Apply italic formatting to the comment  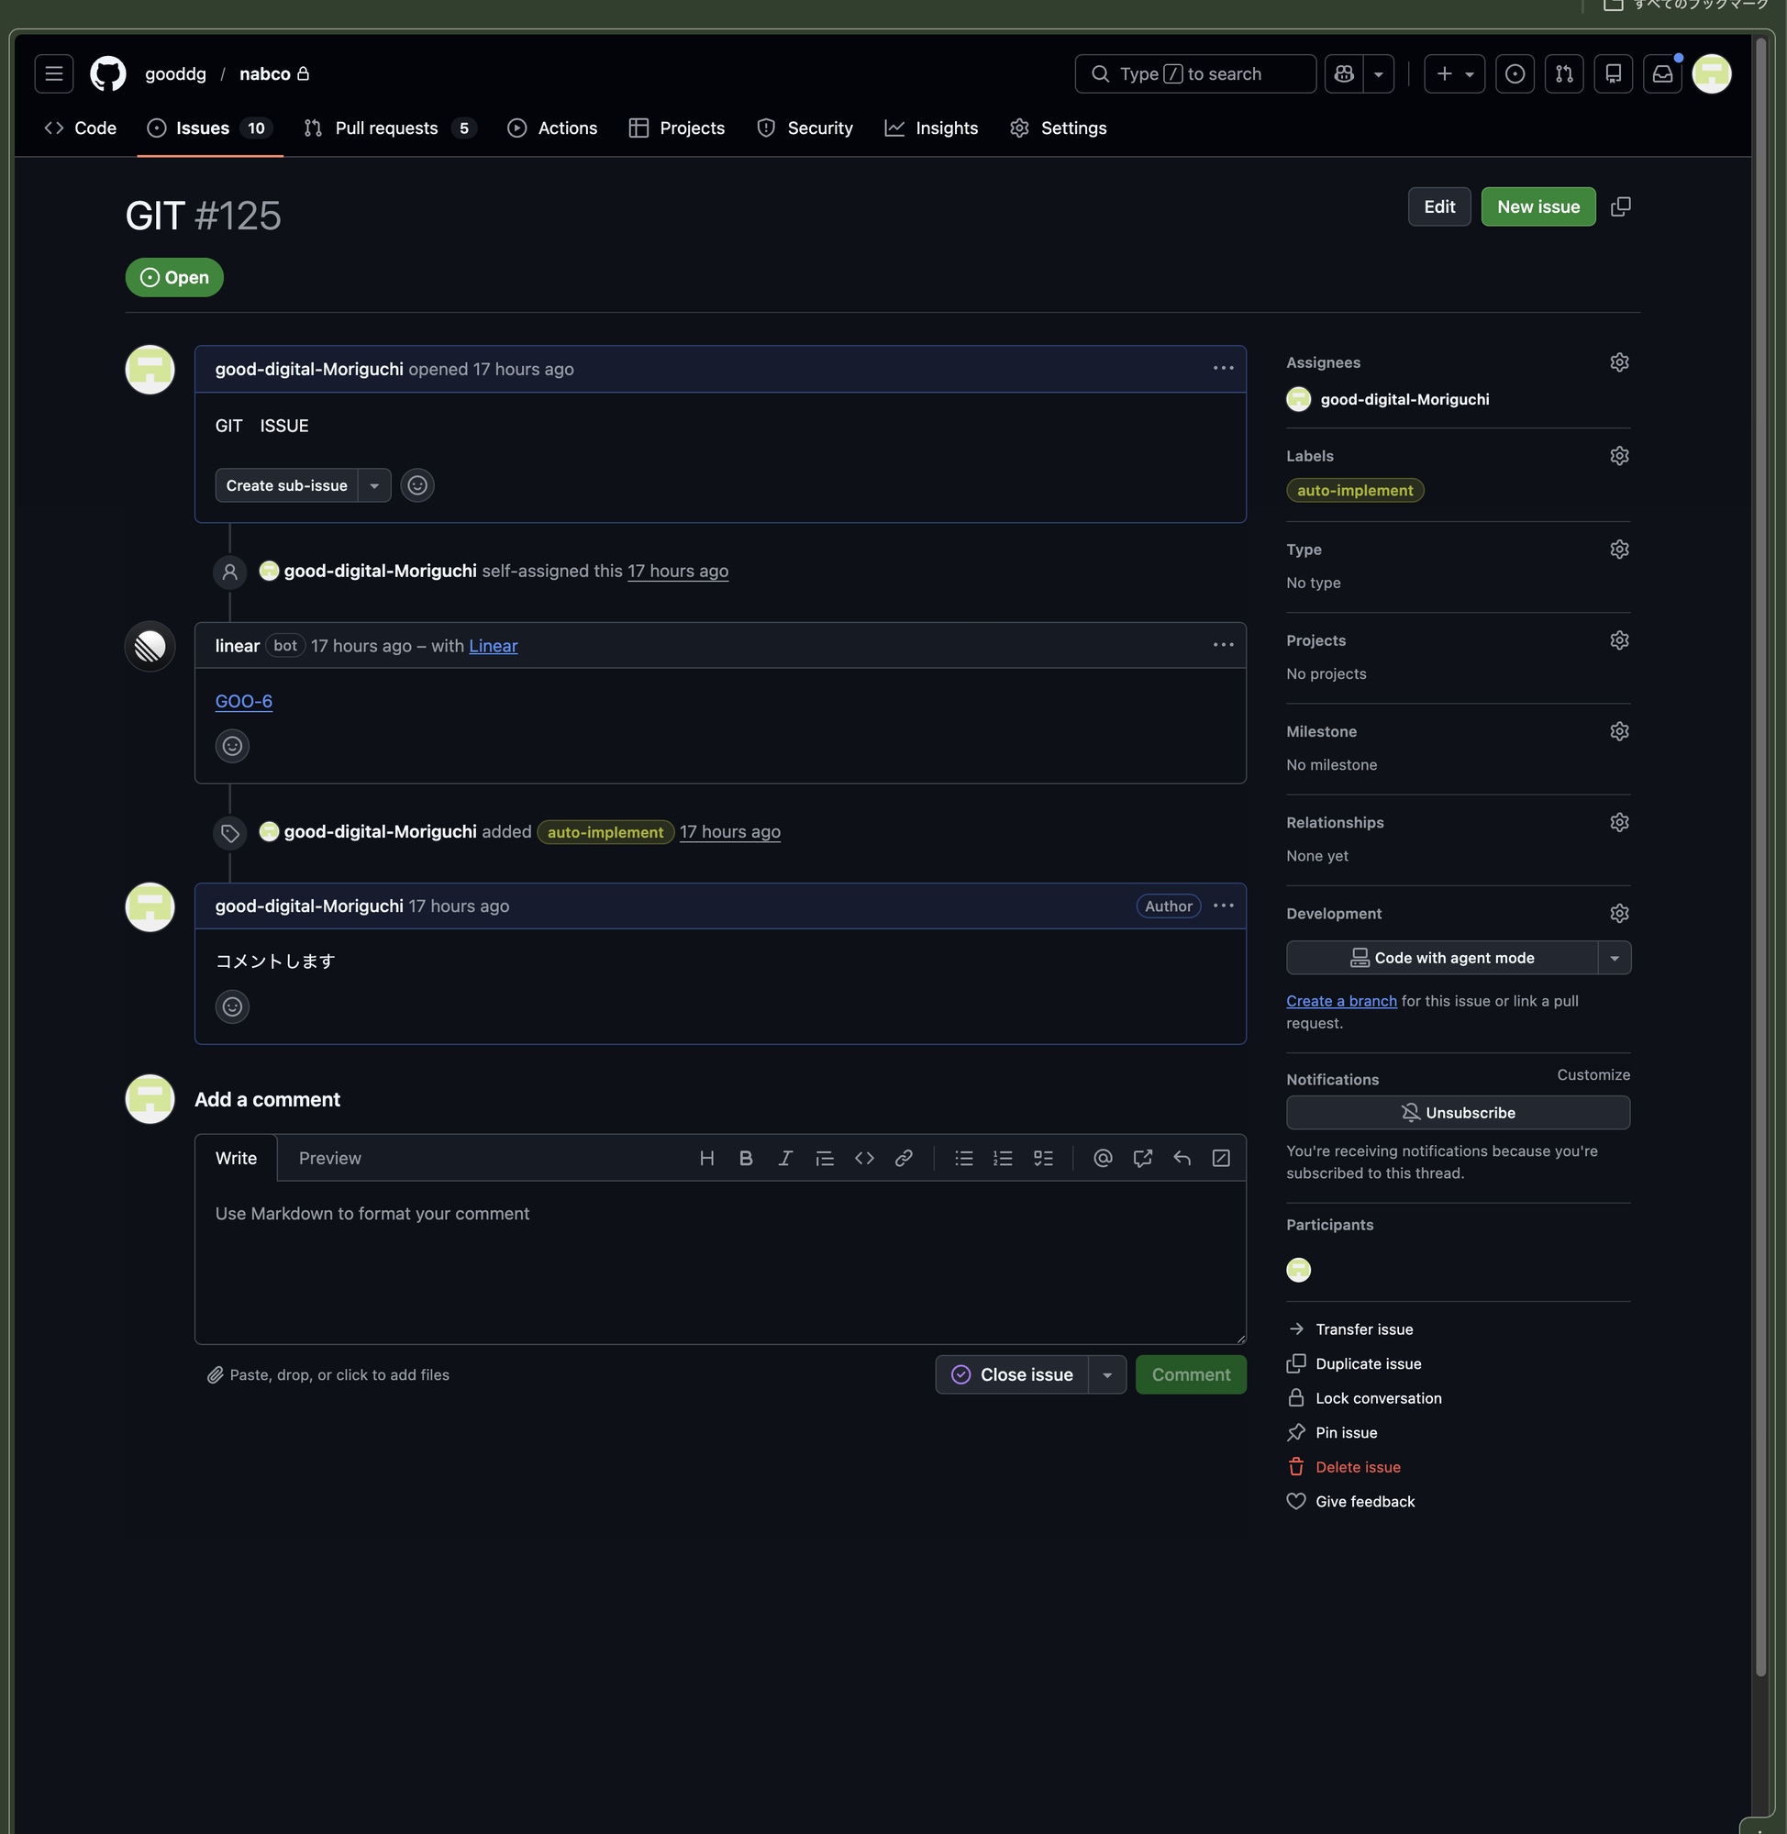click(785, 1157)
